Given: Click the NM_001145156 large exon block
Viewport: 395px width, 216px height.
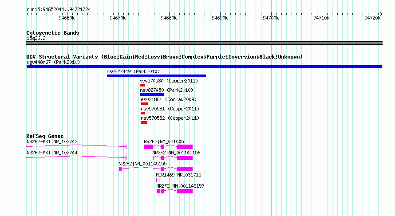Looking at the screenshot, I should [x=185, y=158].
